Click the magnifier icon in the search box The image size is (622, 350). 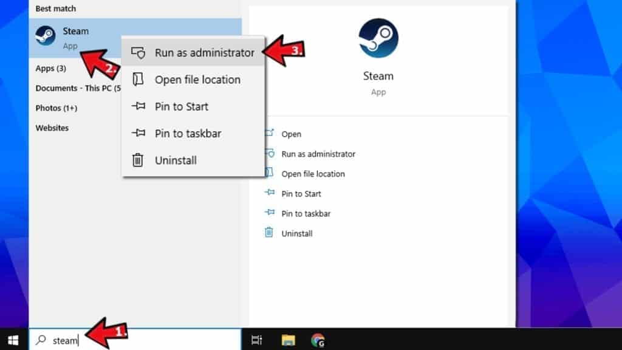tap(41, 340)
